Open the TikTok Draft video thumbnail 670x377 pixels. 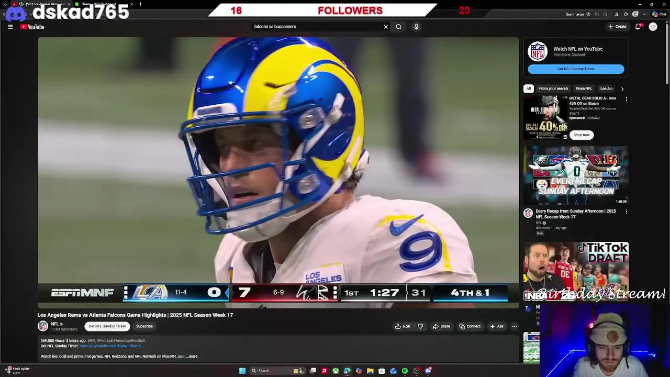point(576,271)
